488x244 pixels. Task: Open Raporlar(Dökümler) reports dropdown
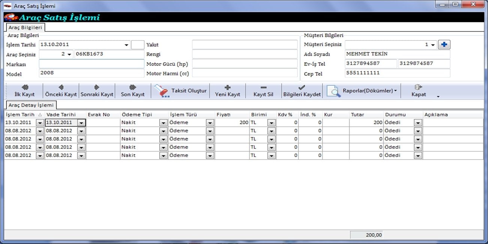click(362, 91)
